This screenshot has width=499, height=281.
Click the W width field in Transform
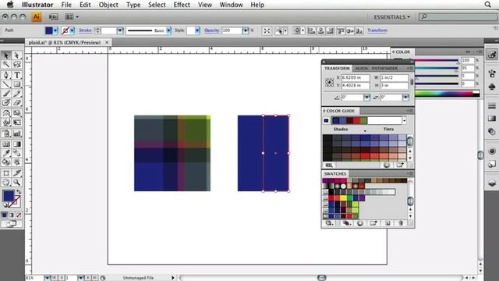click(394, 78)
